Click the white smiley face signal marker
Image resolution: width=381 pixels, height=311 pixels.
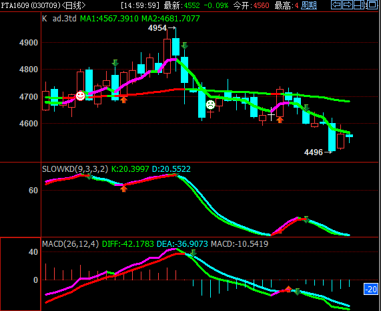click(x=81, y=96)
